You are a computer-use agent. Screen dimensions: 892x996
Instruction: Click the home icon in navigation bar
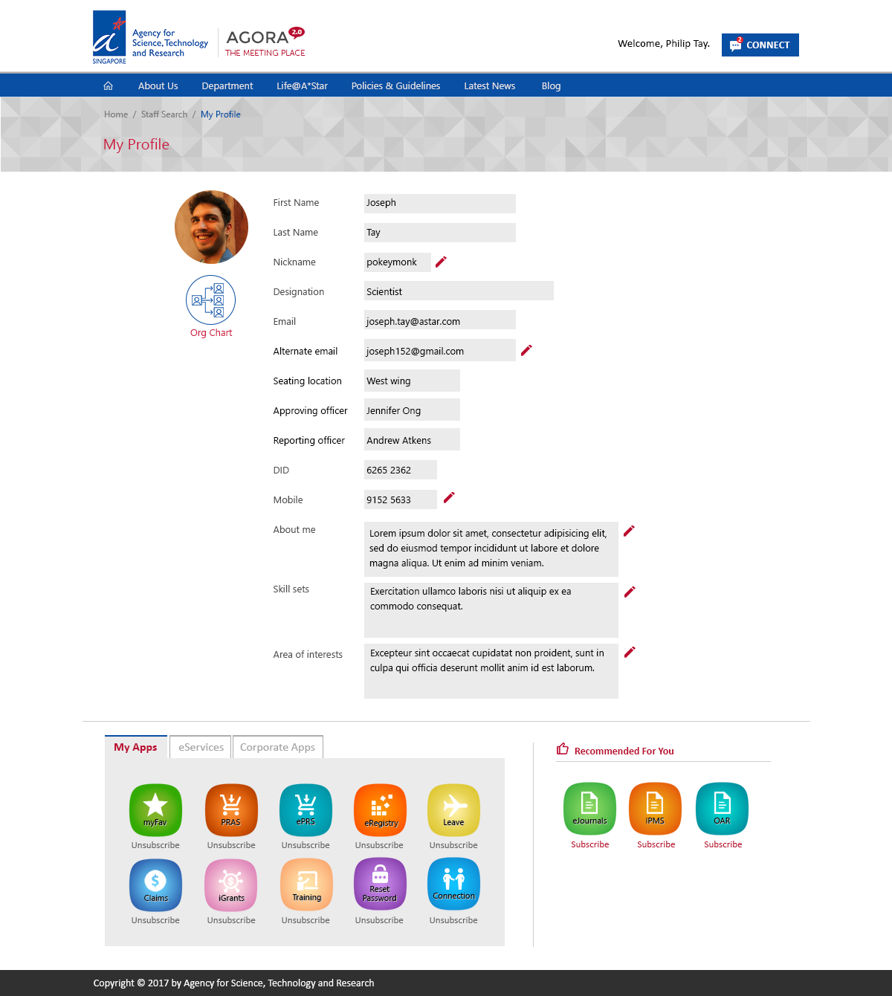(109, 86)
